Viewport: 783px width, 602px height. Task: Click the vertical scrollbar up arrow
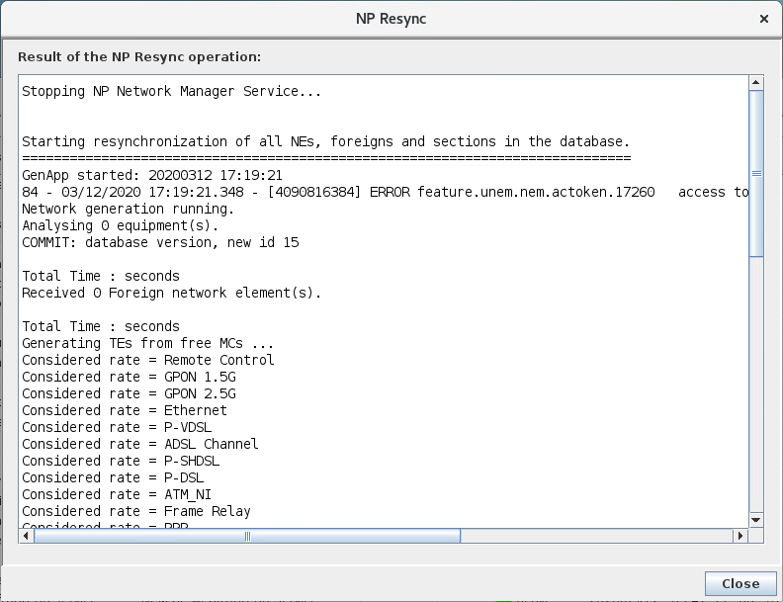[x=756, y=83]
